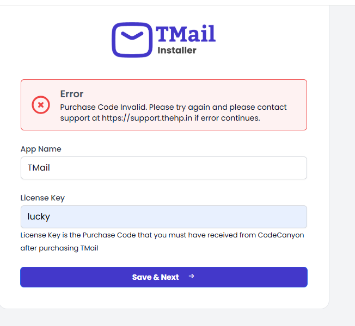This screenshot has height=326, width=355.
Task: Click the "after purchasing TMail" helper line
Action: pyautogui.click(x=59, y=248)
